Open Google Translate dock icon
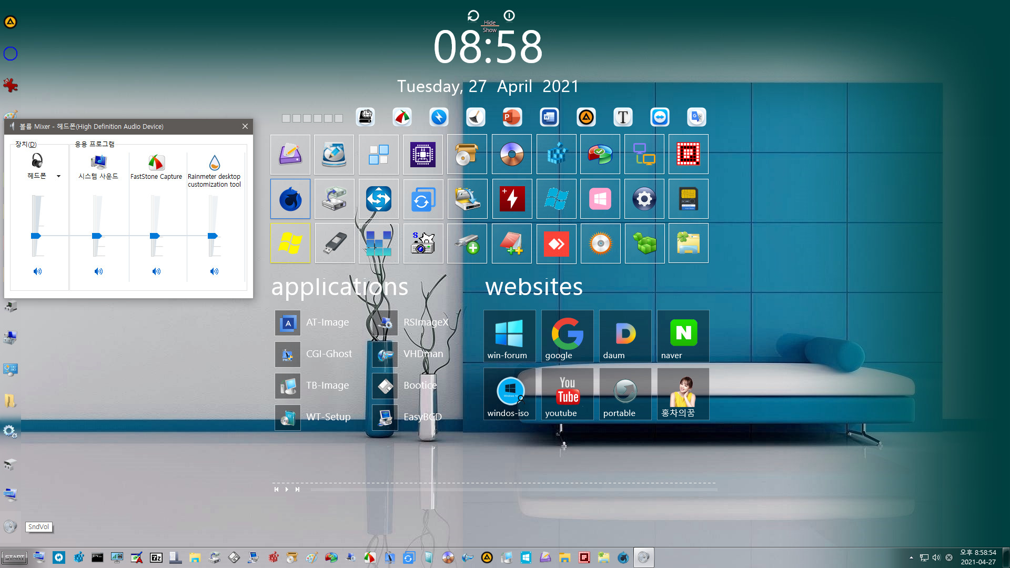 (x=696, y=117)
